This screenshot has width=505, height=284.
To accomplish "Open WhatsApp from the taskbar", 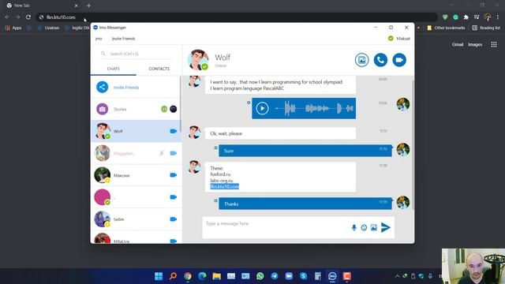I will click(260, 276).
